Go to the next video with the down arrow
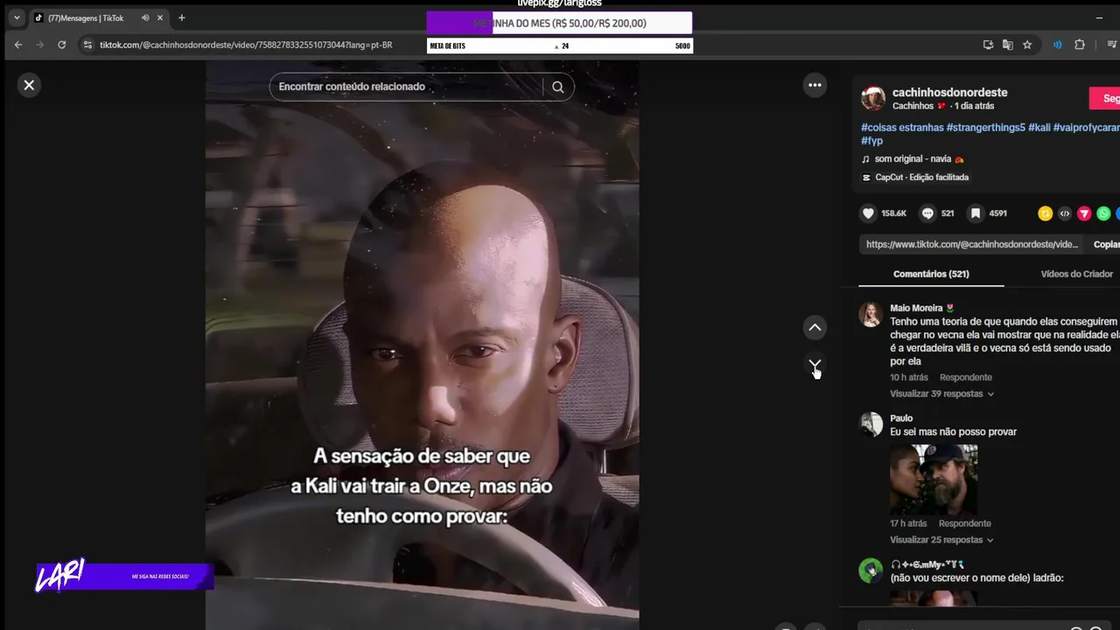1120x630 pixels. pyautogui.click(x=815, y=364)
